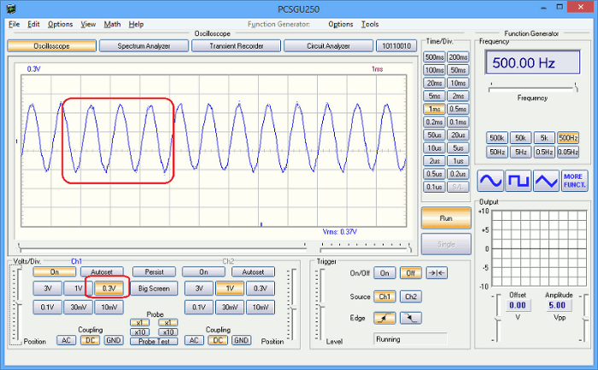The width and height of the screenshot is (598, 370).
Task: Click the 10110010 button
Action: 396,46
